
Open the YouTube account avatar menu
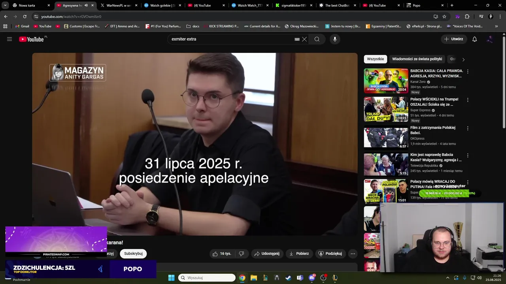[x=490, y=39]
